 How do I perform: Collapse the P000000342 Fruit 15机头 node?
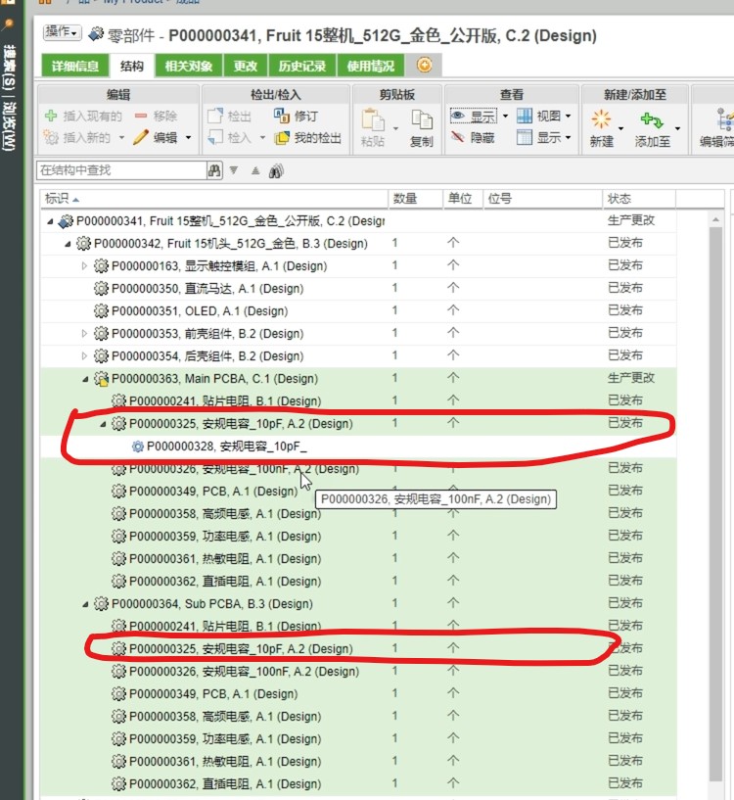point(68,244)
